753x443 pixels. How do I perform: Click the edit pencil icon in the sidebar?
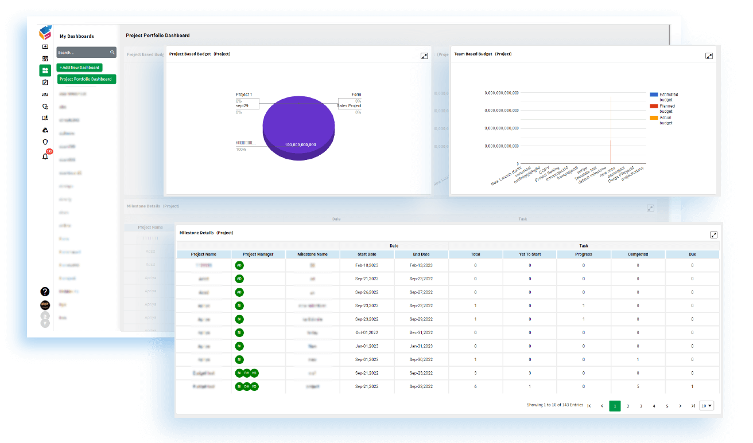45,81
